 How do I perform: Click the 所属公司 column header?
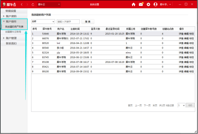coord(131,29)
